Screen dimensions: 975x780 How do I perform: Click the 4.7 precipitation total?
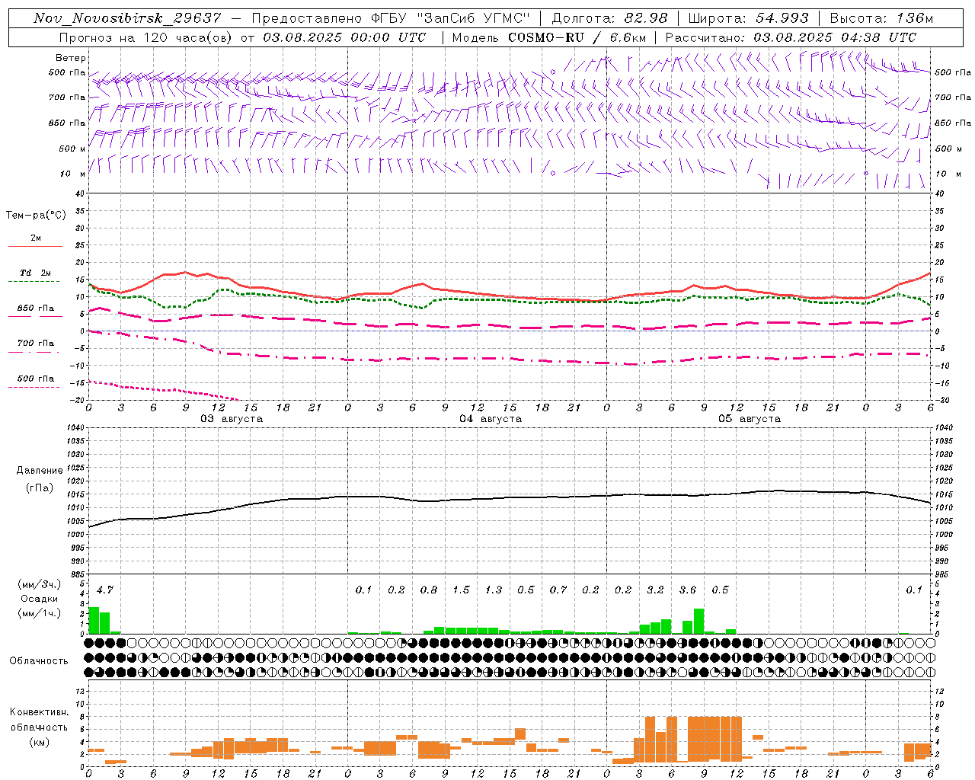pyautogui.click(x=105, y=590)
